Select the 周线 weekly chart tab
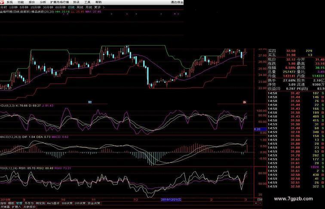The height and width of the screenshot is (209, 325). [x=80, y=7]
